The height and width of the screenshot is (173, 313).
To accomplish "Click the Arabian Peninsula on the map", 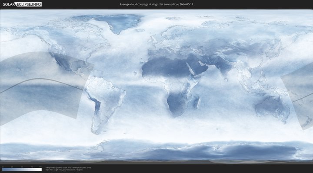I will coord(198,67).
